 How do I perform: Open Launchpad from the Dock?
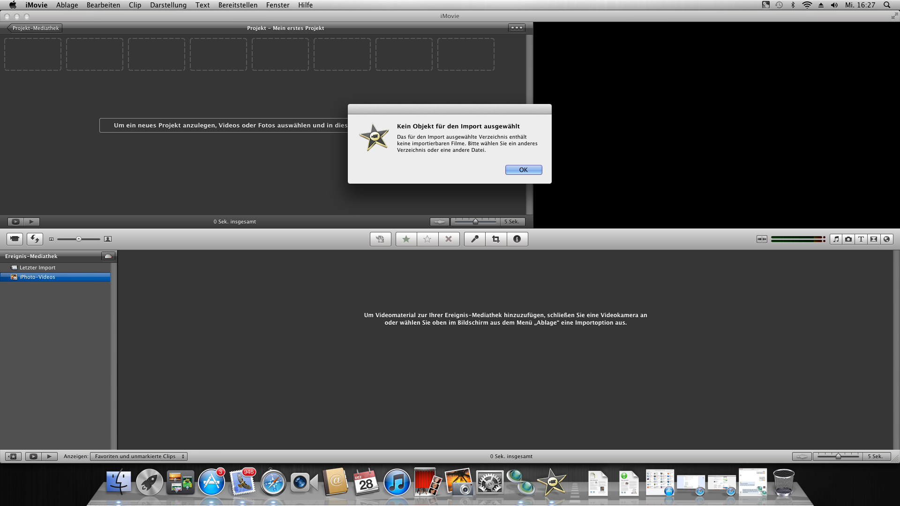150,483
